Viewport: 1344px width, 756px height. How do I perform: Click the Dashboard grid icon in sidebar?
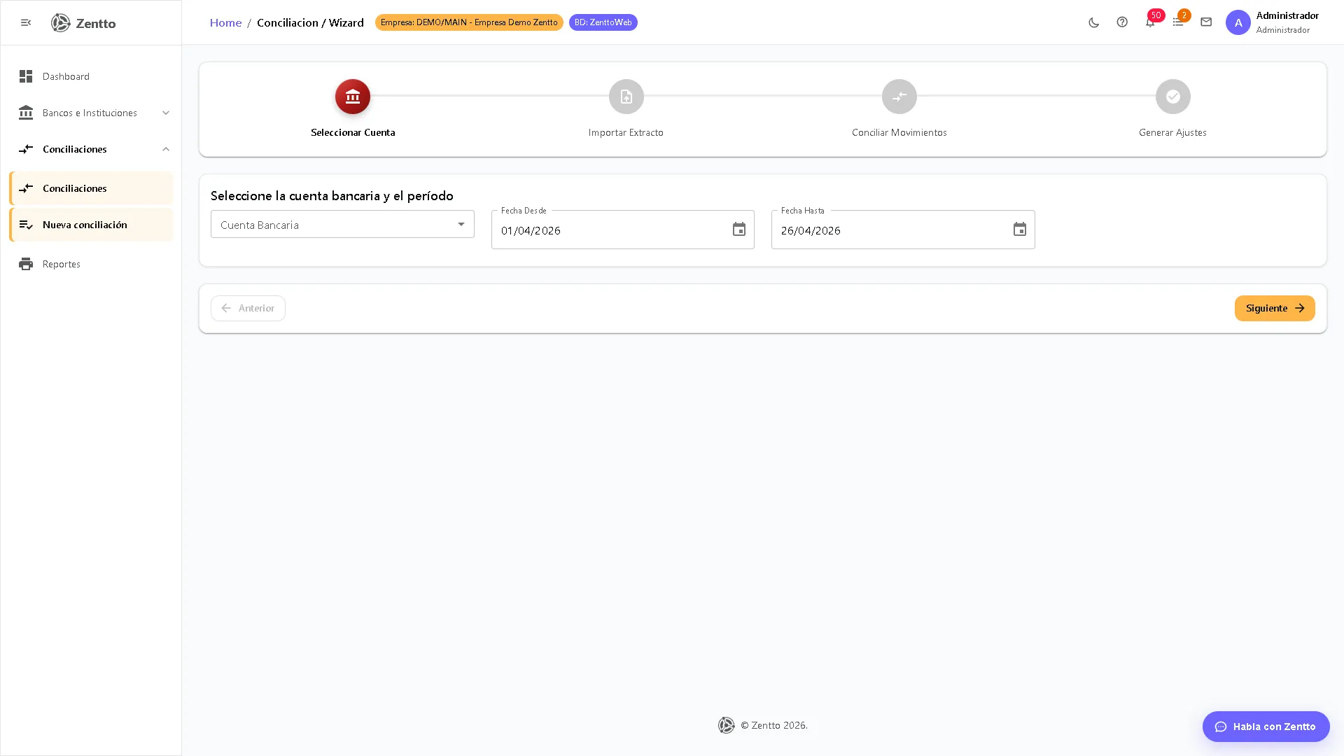[x=26, y=76]
